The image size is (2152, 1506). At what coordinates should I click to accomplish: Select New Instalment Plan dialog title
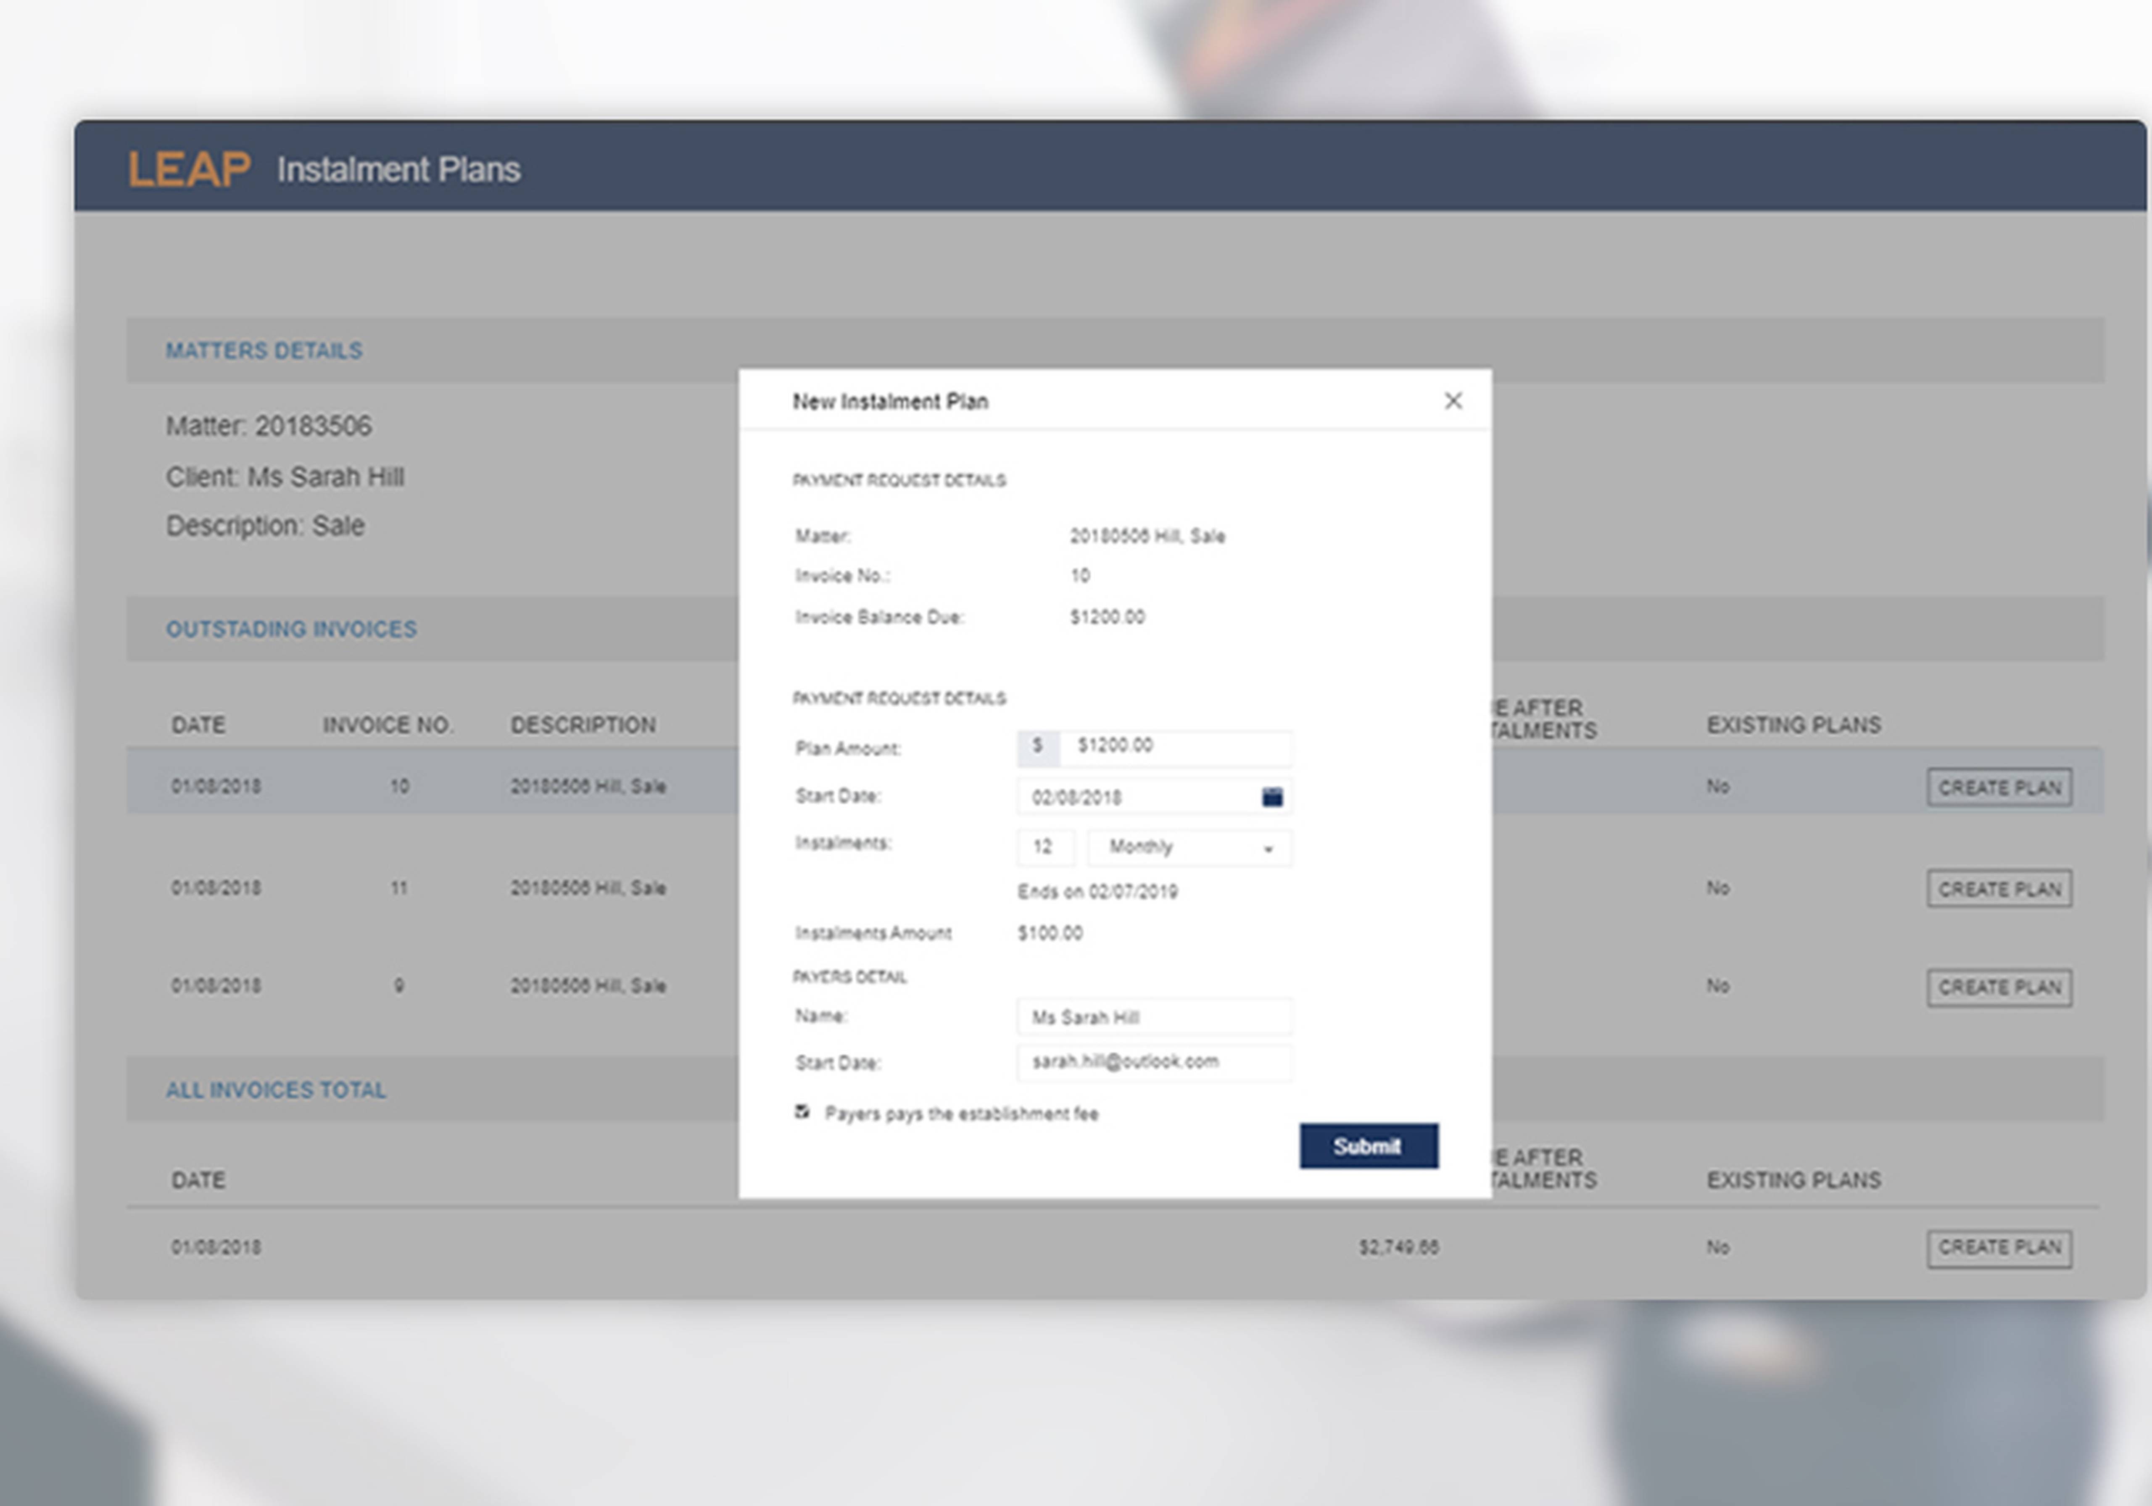click(889, 402)
